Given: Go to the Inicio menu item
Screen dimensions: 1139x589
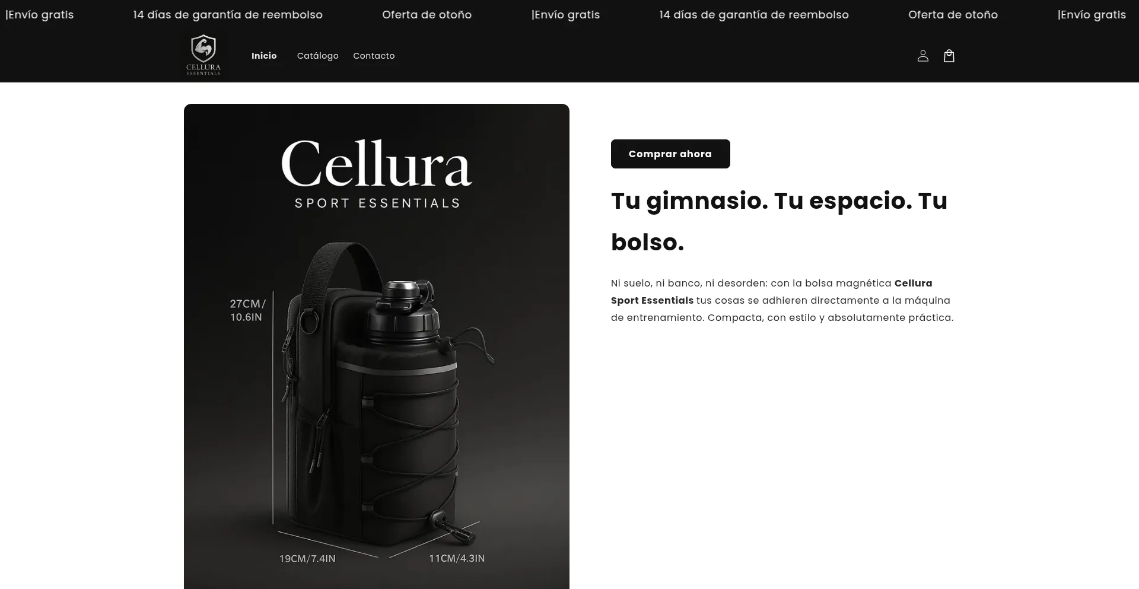Looking at the screenshot, I should [x=264, y=56].
